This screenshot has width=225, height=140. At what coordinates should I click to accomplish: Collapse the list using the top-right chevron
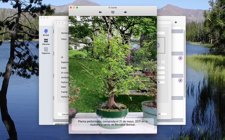(x=182, y=28)
